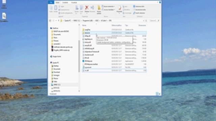Click the navigation pane vertical scrollbar

click(79, 56)
